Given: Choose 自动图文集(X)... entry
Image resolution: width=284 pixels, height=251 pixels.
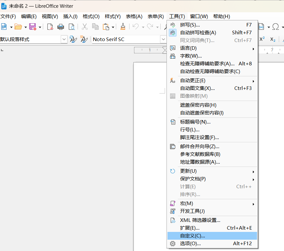Looking at the screenshot, I should pos(212,88).
